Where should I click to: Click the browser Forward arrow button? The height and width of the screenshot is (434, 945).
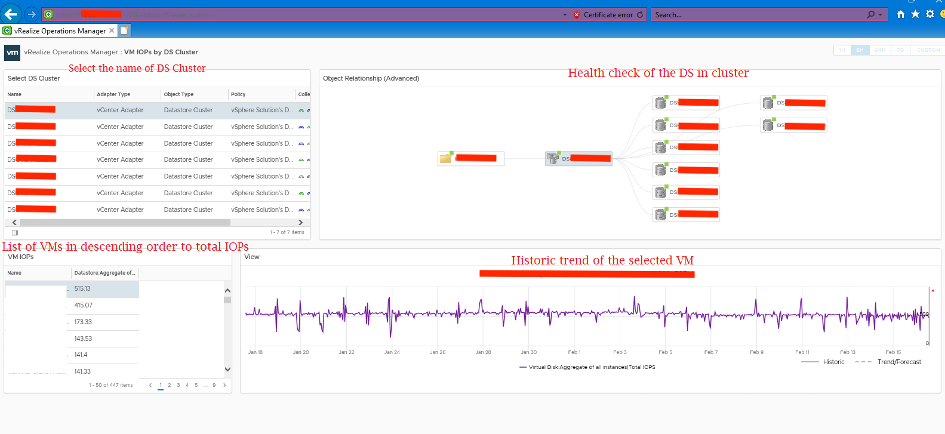[x=32, y=14]
